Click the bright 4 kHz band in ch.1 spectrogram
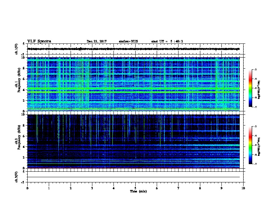This screenshot has width=274, height=211. click(134, 89)
